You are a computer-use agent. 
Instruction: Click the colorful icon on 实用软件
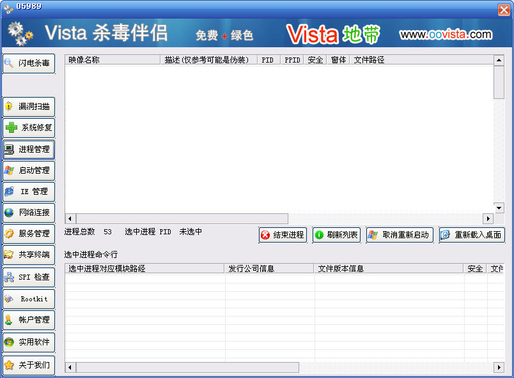click(9, 342)
